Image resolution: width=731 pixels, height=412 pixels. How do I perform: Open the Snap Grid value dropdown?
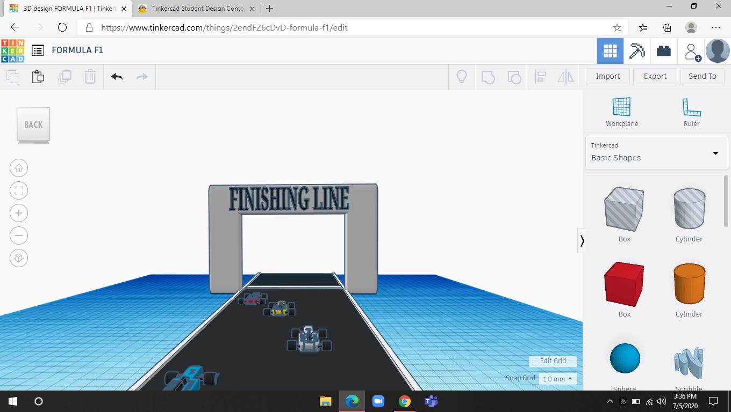click(x=557, y=379)
